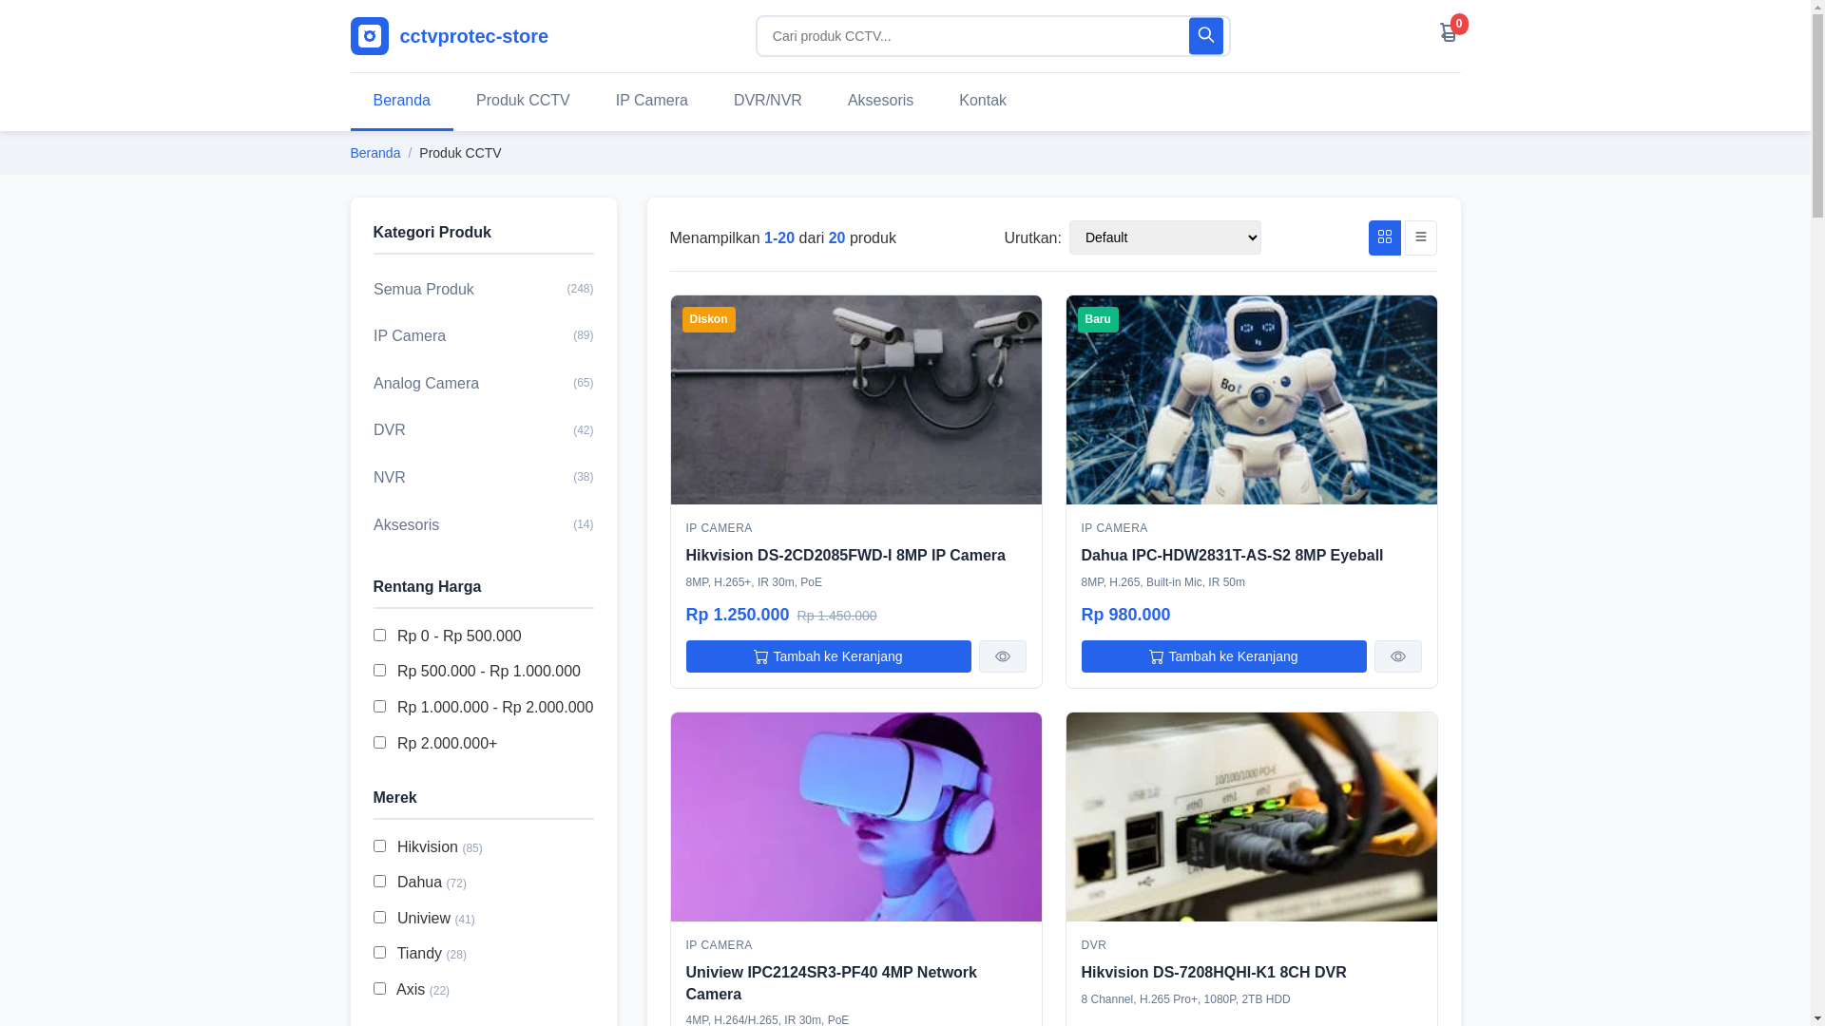Toggle Uniview brand filter

click(x=379, y=918)
